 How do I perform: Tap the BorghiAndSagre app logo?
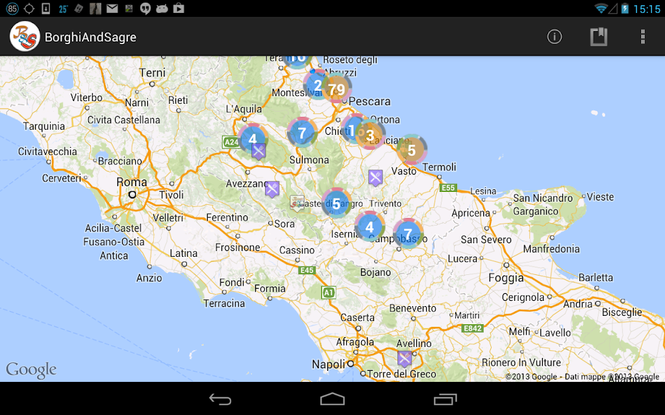[x=25, y=36]
